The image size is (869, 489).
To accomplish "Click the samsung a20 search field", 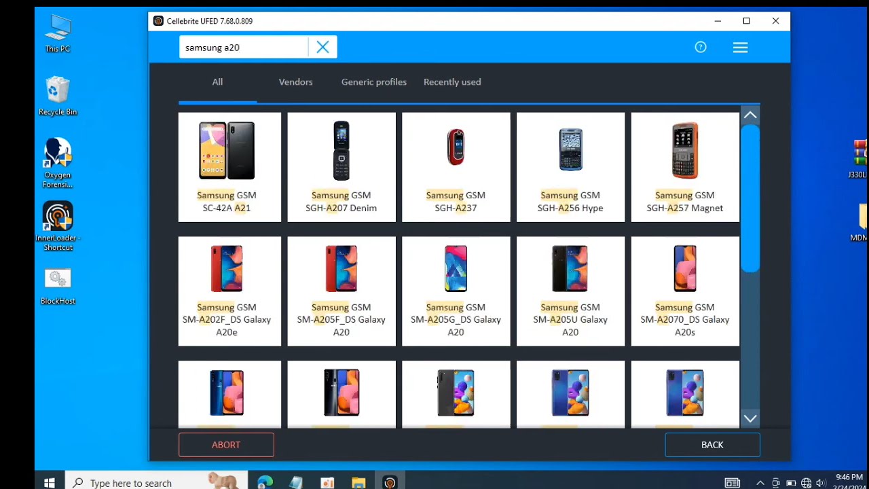I will pyautogui.click(x=243, y=48).
